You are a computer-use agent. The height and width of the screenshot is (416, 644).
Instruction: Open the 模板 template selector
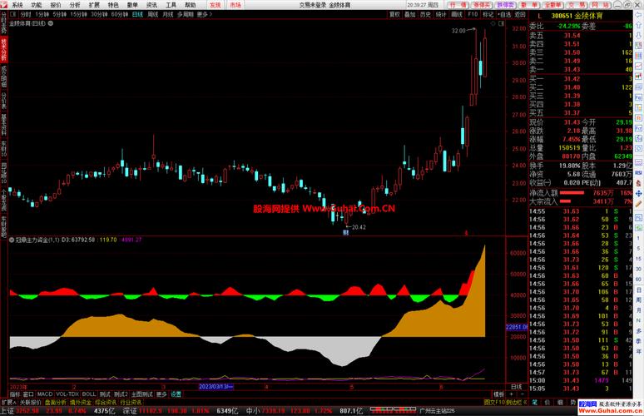(x=498, y=394)
